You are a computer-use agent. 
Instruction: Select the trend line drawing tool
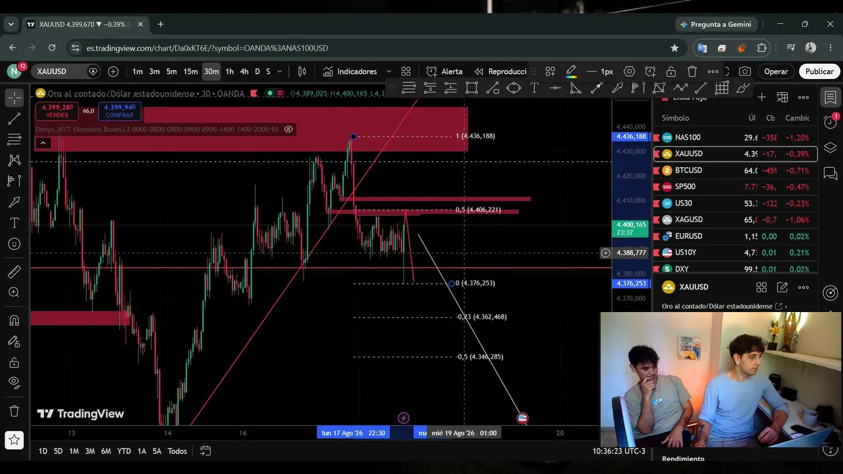point(14,119)
